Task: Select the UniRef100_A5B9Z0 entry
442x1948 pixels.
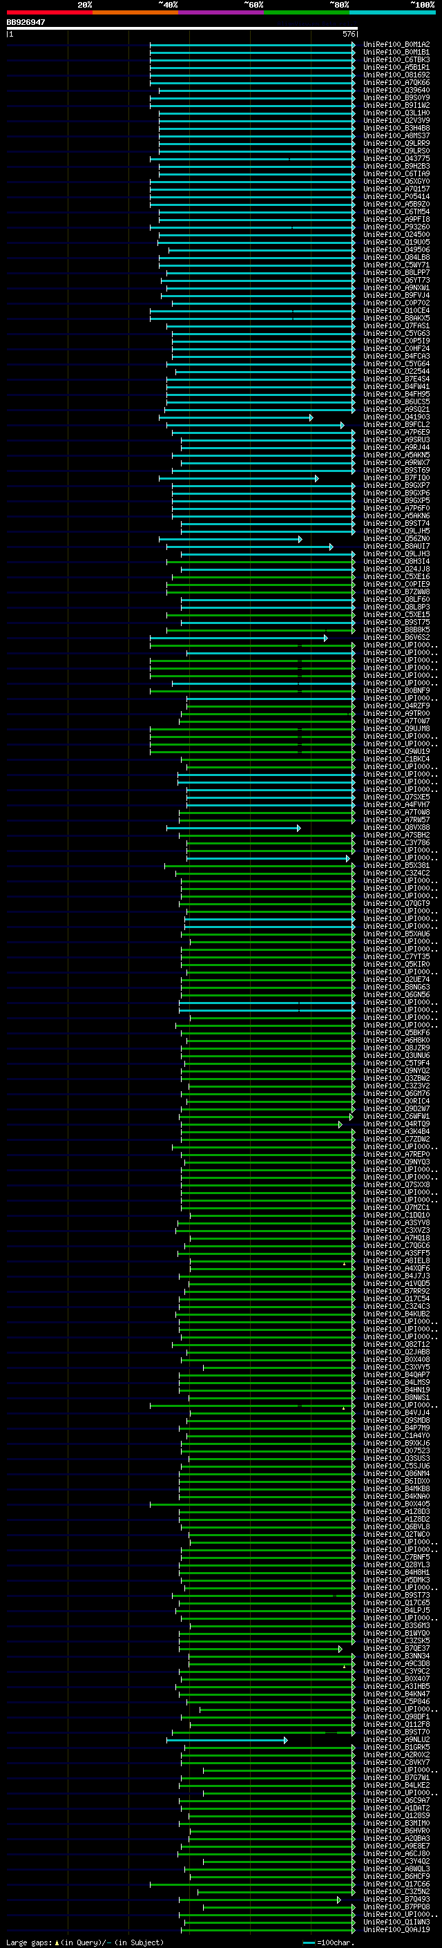Action: (396, 204)
